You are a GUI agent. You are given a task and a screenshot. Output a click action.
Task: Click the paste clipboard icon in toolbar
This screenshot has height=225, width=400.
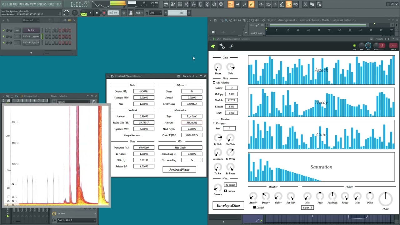coord(319,4)
